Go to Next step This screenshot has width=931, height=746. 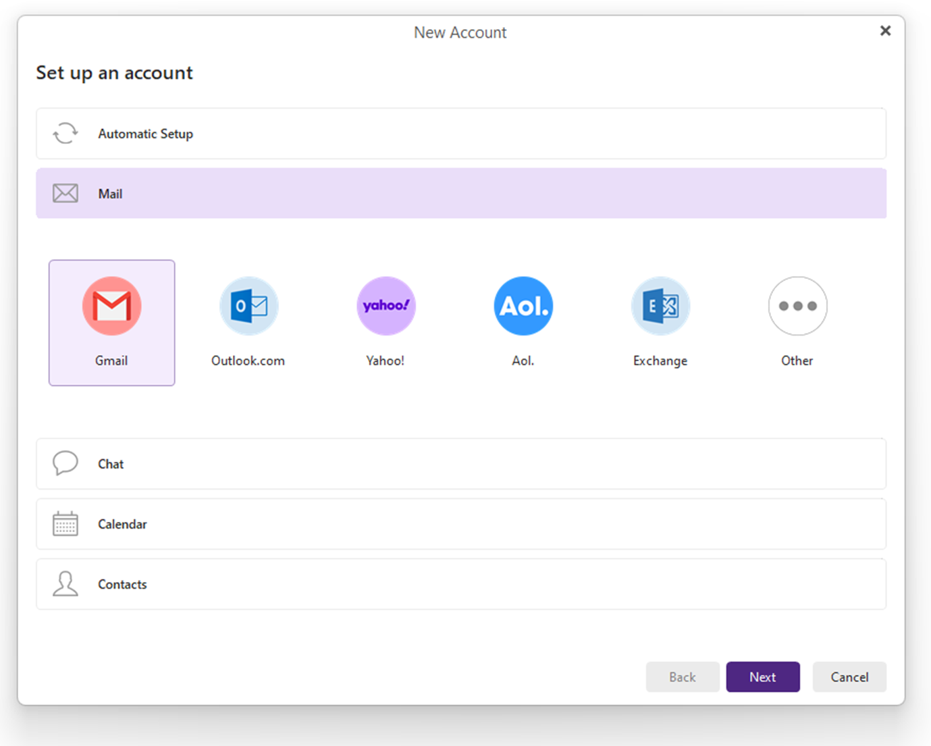763,677
